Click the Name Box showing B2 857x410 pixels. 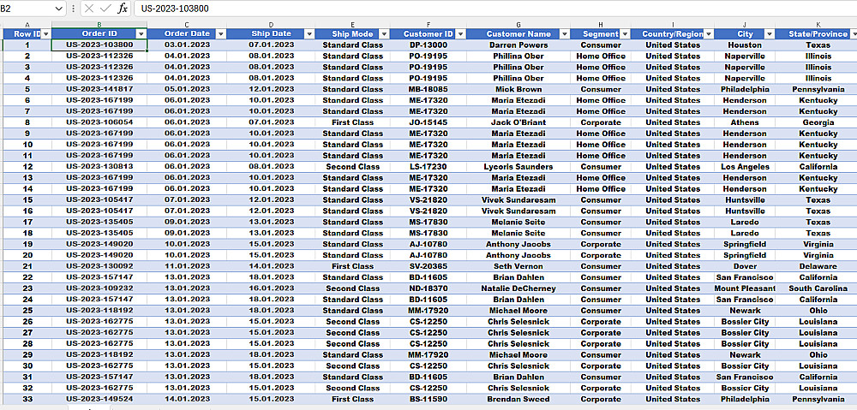(x=27, y=9)
